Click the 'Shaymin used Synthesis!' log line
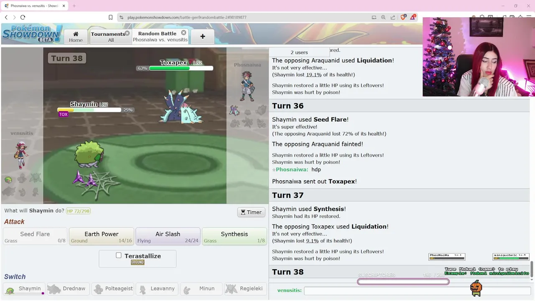This screenshot has width=535, height=301. point(309,209)
